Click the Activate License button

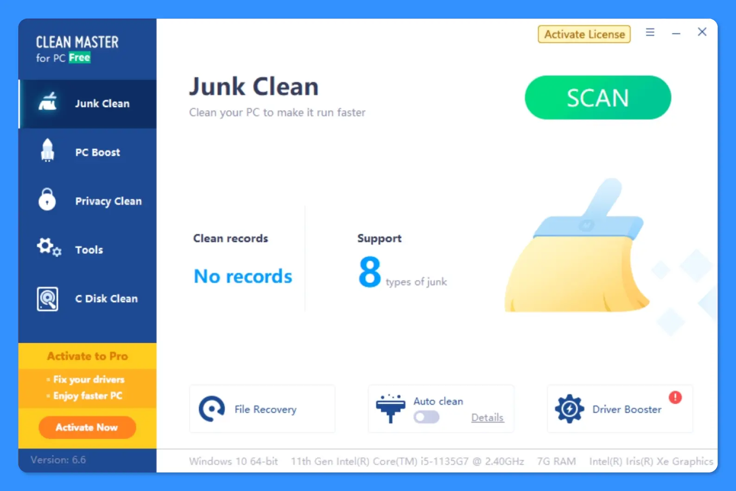[x=584, y=34]
